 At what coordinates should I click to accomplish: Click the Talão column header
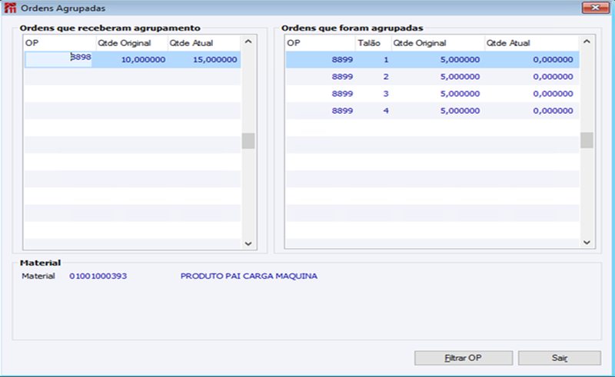374,43
